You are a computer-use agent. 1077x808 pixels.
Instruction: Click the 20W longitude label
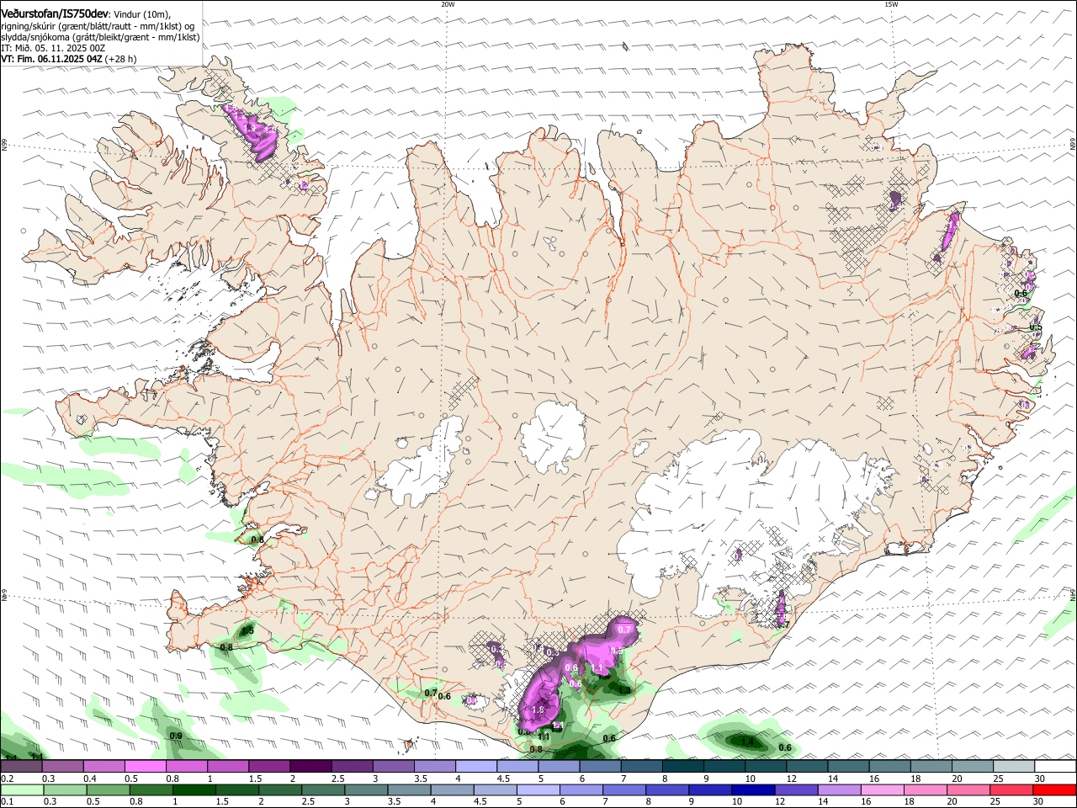click(x=448, y=4)
